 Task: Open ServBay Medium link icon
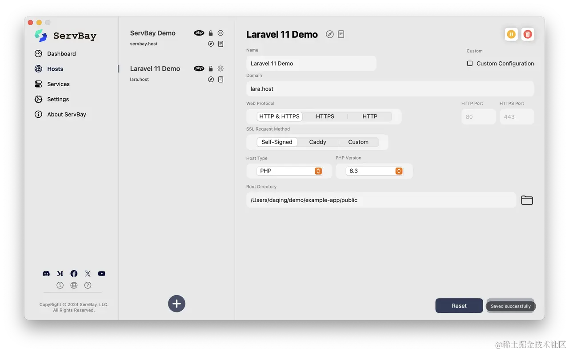point(60,274)
